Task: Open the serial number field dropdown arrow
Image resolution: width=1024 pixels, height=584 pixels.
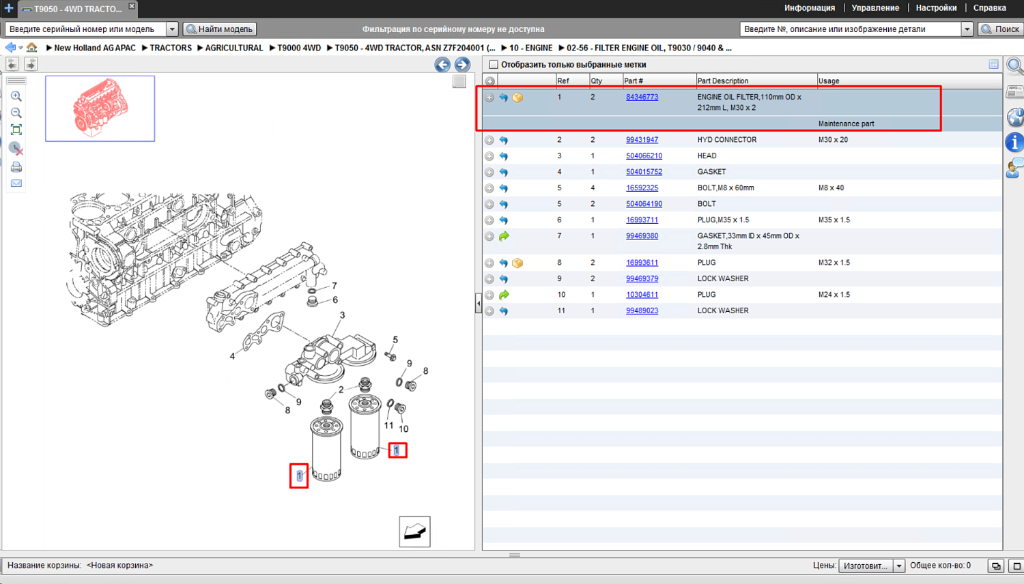Action: (172, 29)
